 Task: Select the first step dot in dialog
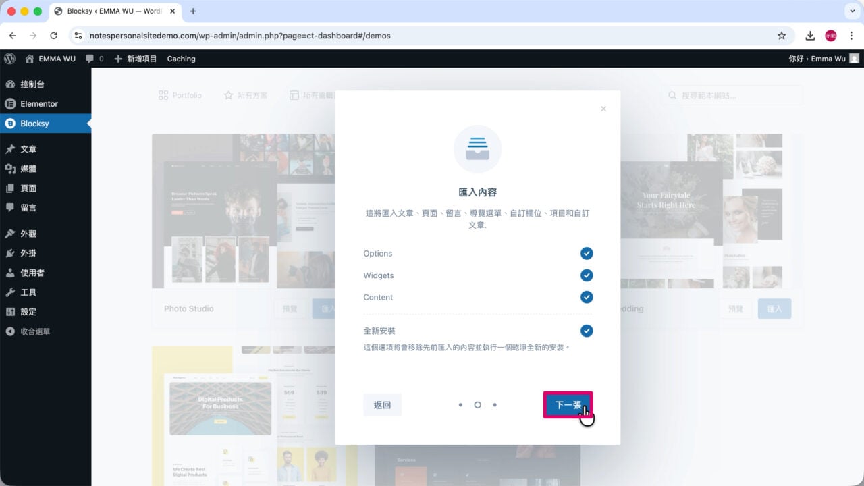tap(460, 405)
